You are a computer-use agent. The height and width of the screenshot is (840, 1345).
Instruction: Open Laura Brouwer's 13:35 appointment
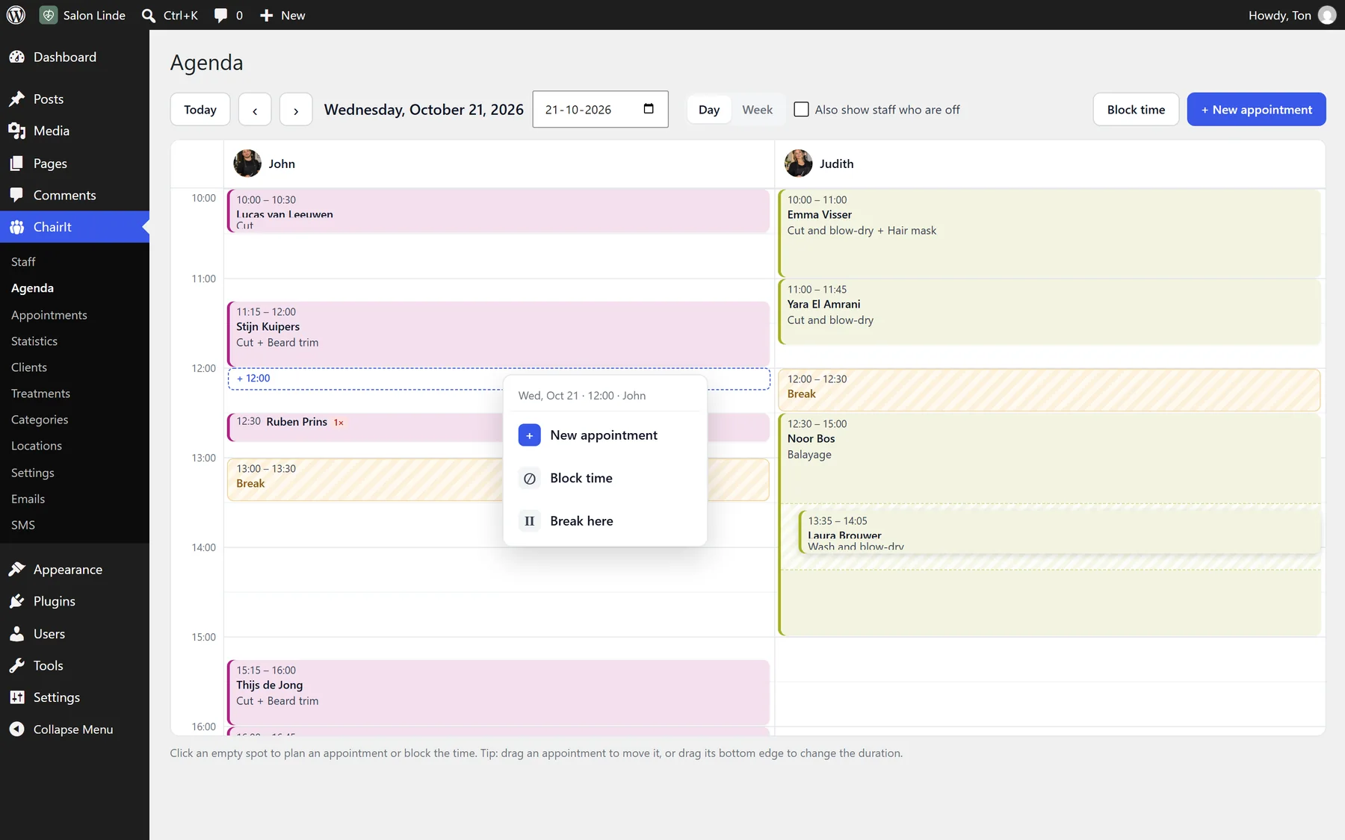[1060, 532]
